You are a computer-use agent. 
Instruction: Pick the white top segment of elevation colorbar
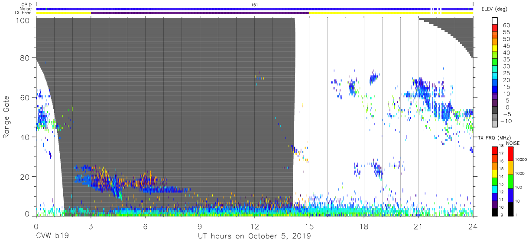pyautogui.click(x=496, y=21)
